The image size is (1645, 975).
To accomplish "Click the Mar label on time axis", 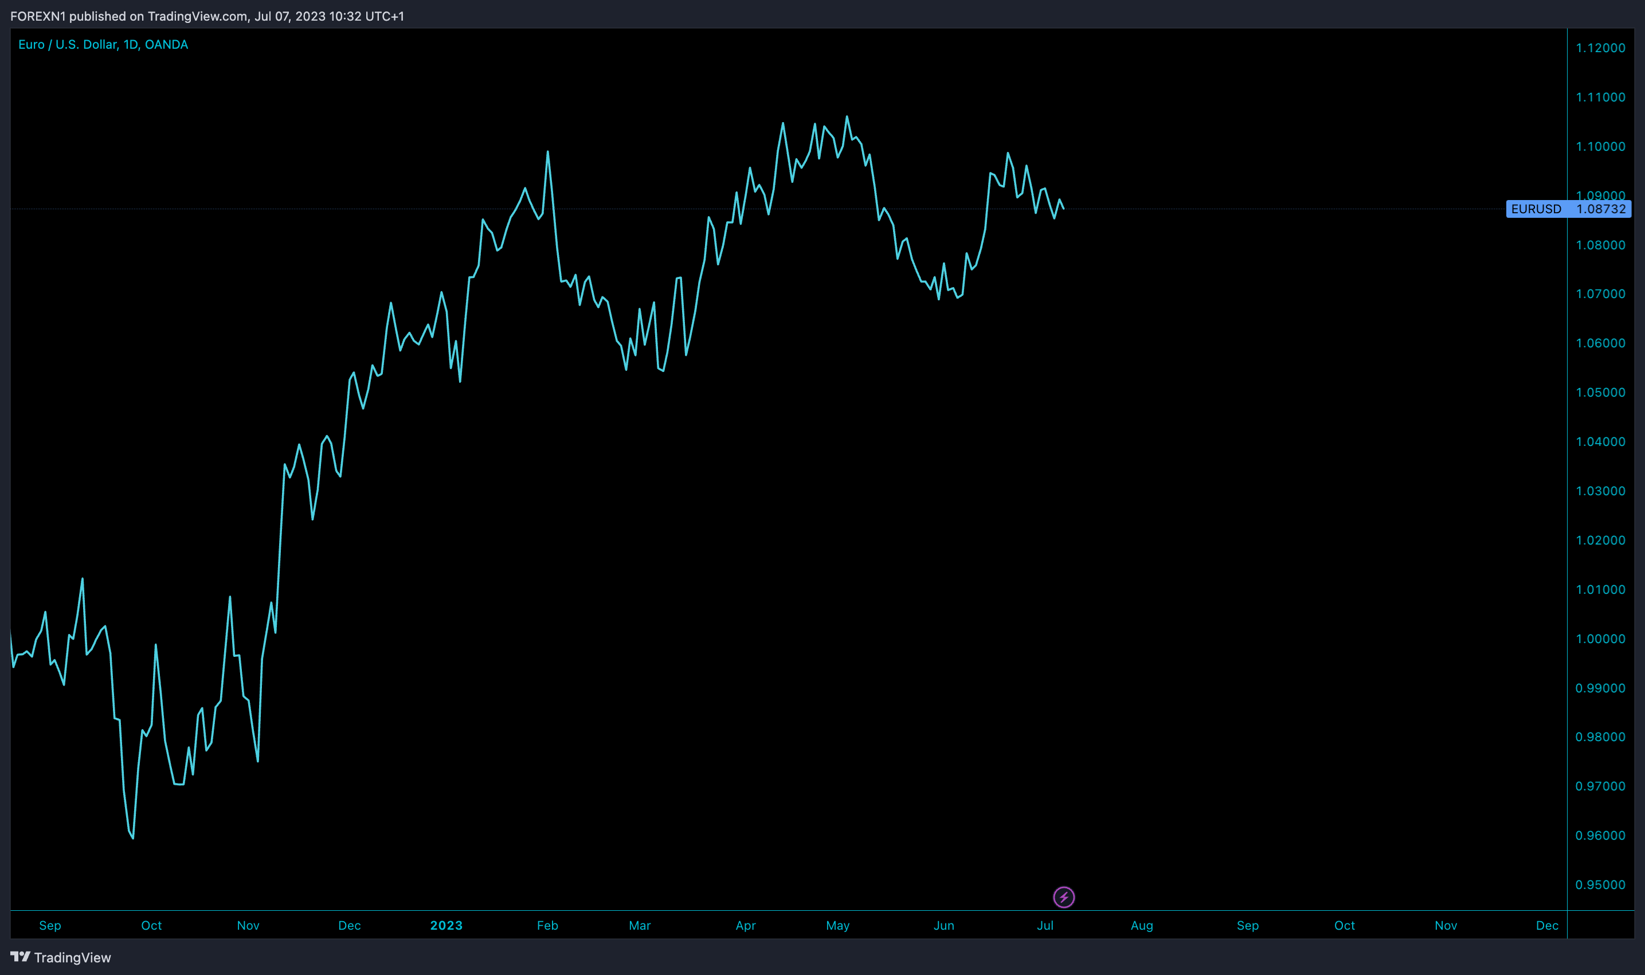I will tap(639, 925).
